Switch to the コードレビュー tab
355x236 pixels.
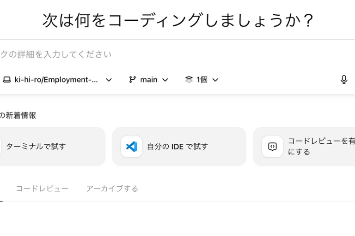(x=42, y=189)
